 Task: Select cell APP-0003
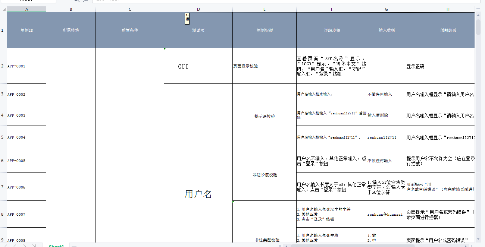(26, 115)
